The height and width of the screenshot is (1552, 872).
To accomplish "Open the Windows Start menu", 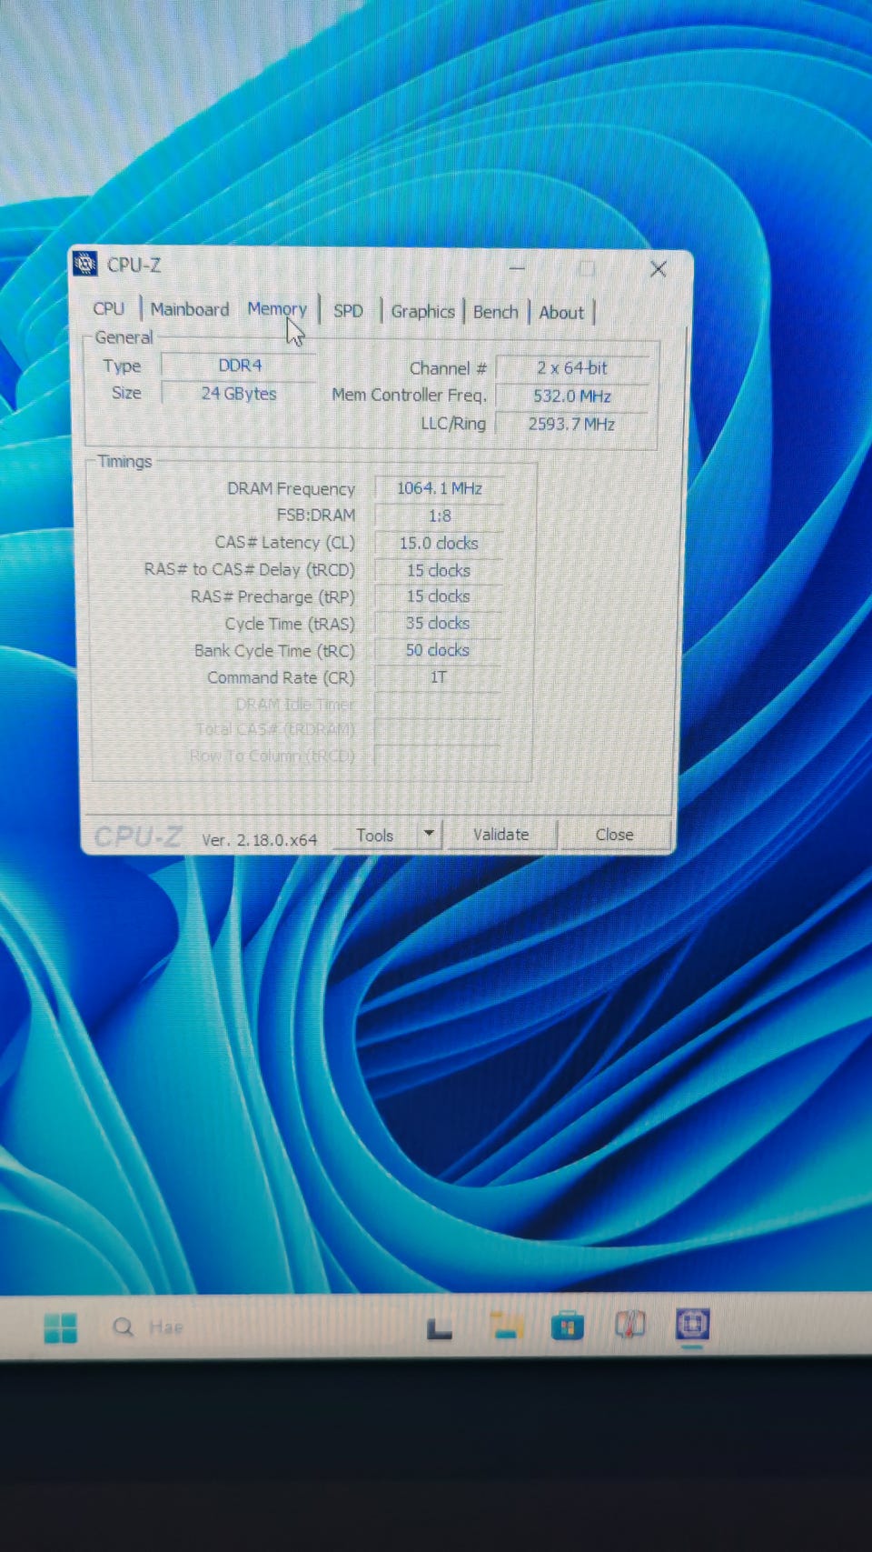I will (61, 1327).
